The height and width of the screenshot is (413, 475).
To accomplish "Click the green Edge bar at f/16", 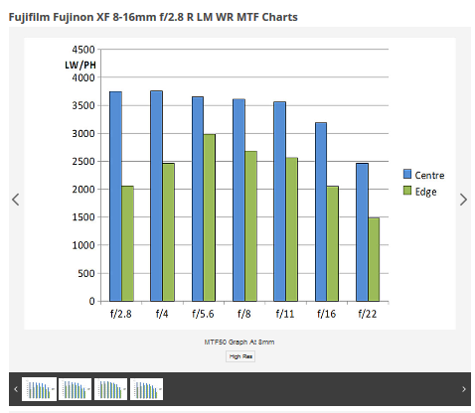I will point(332,243).
